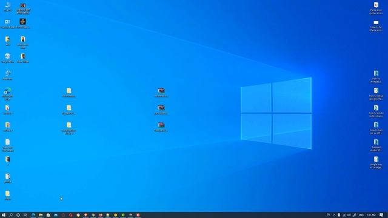This screenshot has width=388, height=218.
Task: Switch input language via ENG indicator
Action: tap(361, 215)
